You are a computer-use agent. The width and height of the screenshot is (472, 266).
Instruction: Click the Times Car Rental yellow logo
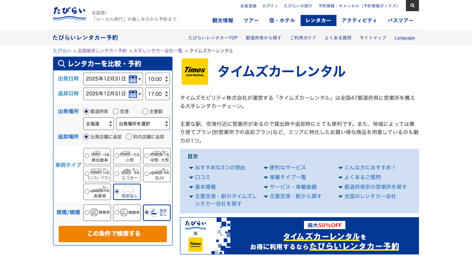(x=195, y=71)
